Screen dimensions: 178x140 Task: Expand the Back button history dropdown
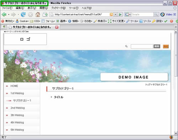tap(9, 15)
